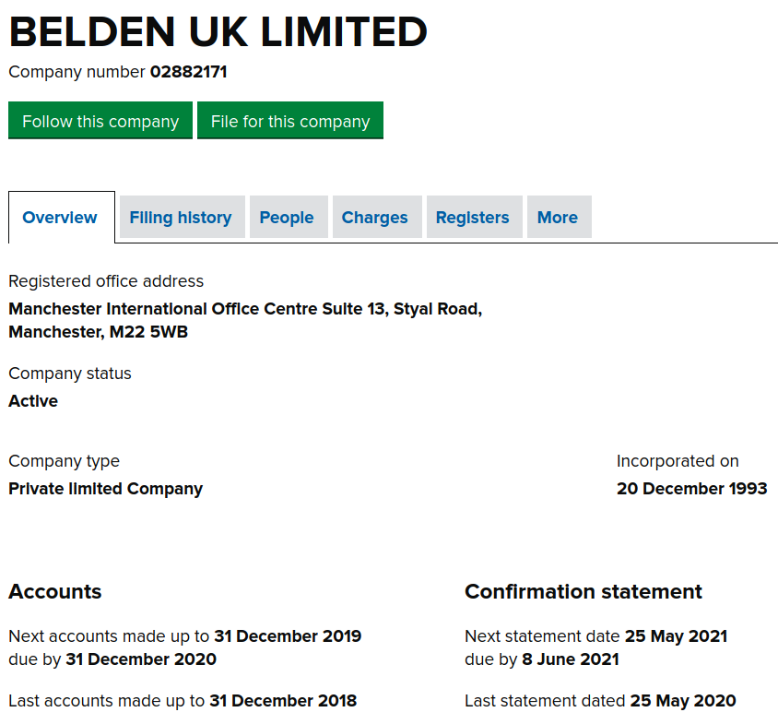778x724 pixels.
Task: Click the last accounts date 31 December 2018
Action: pyautogui.click(x=282, y=701)
